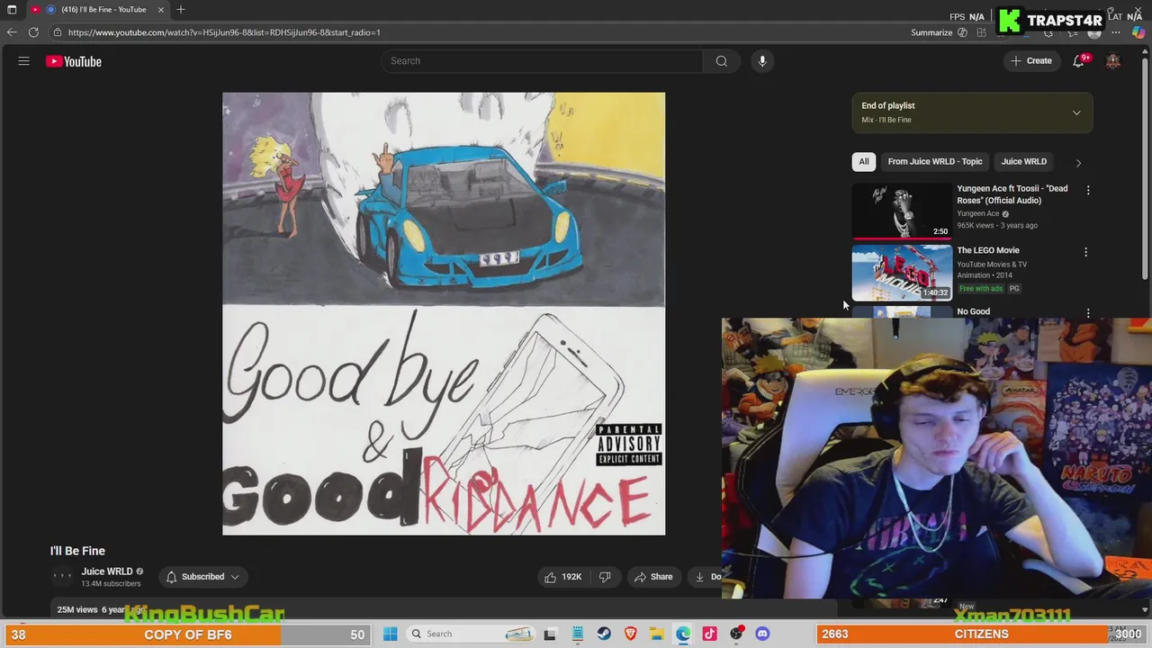Screen dimensions: 1152x648
Task: Open the YouTube account avatar menu
Action: (x=1113, y=61)
